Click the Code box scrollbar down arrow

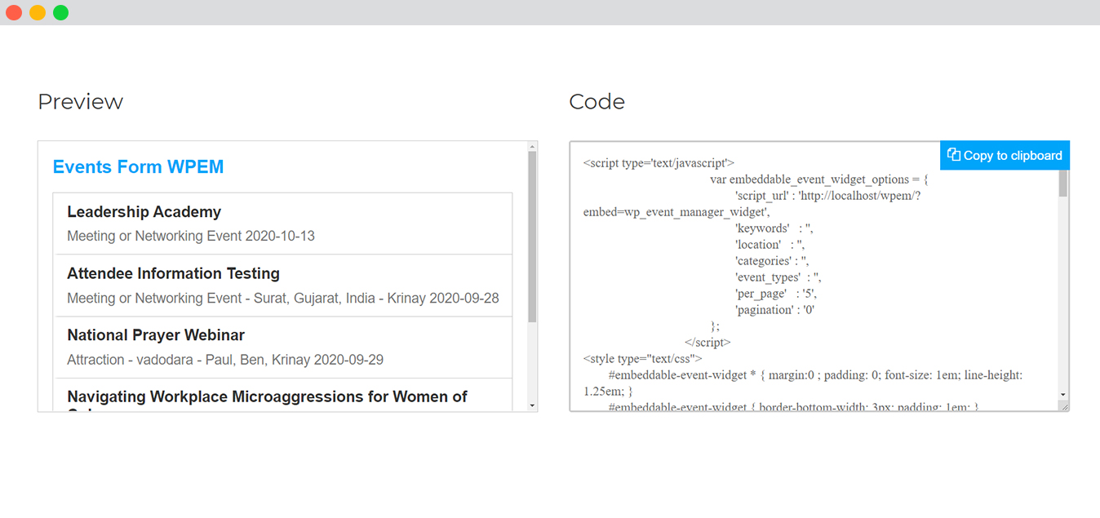point(1063,394)
